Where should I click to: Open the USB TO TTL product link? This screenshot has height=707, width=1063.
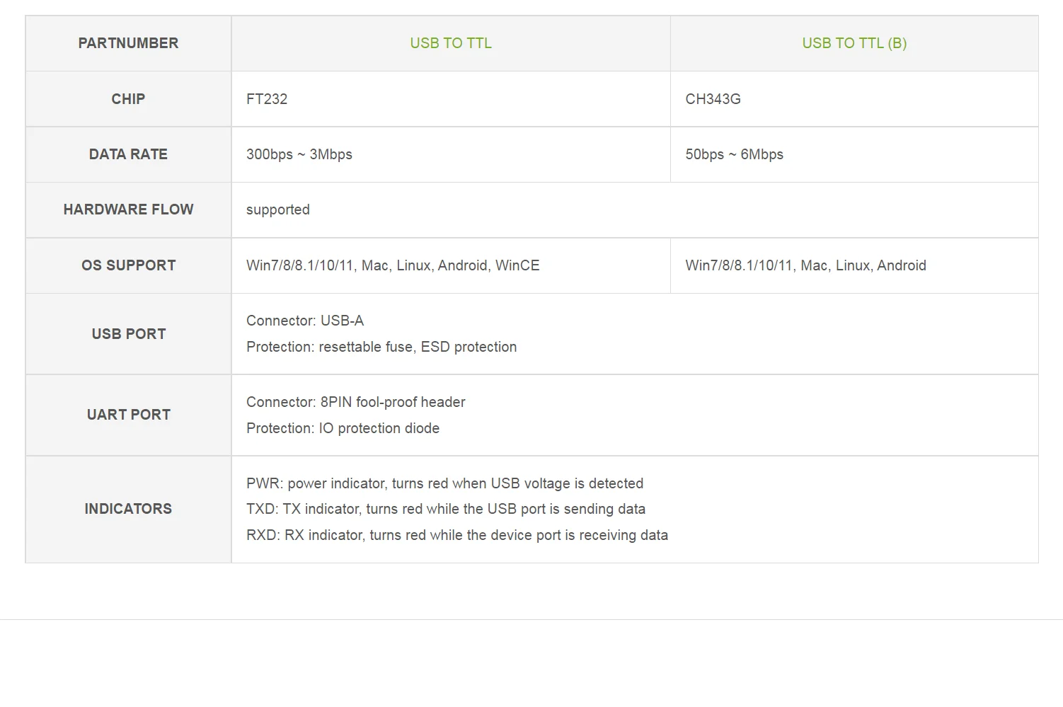click(x=451, y=43)
